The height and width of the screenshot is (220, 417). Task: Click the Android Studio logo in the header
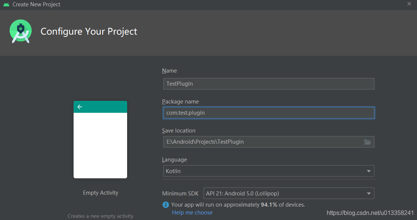[x=20, y=31]
